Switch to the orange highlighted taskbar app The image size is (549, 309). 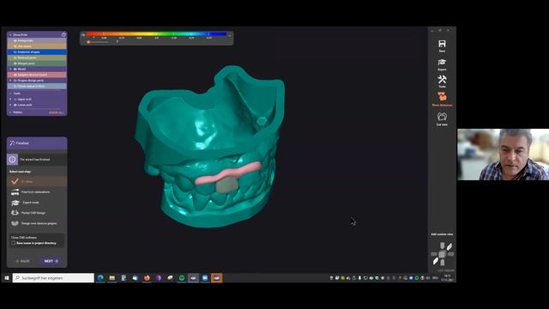tap(216, 278)
